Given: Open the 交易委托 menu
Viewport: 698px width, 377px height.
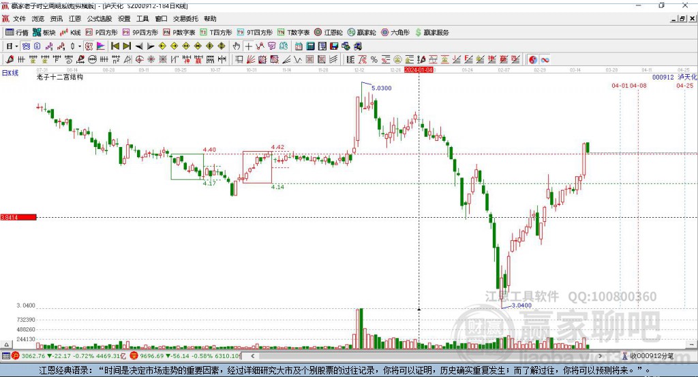Looking at the screenshot, I should pyautogui.click(x=185, y=18).
